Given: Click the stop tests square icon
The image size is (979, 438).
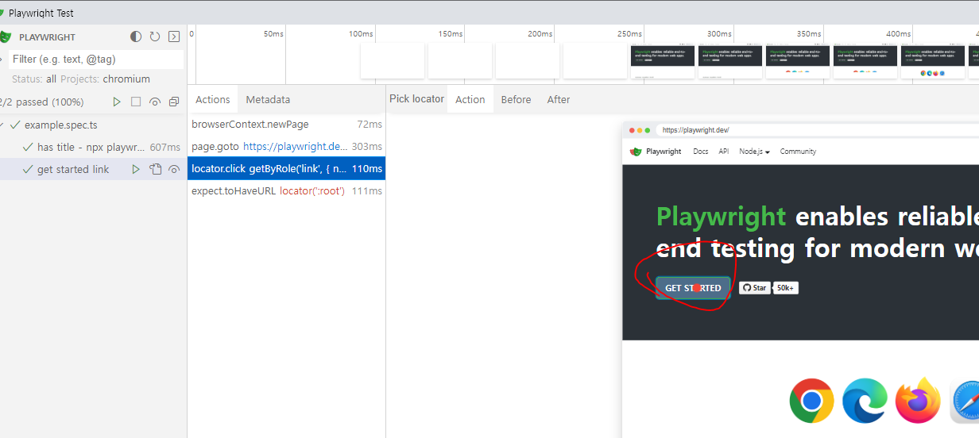Looking at the screenshot, I should (136, 102).
